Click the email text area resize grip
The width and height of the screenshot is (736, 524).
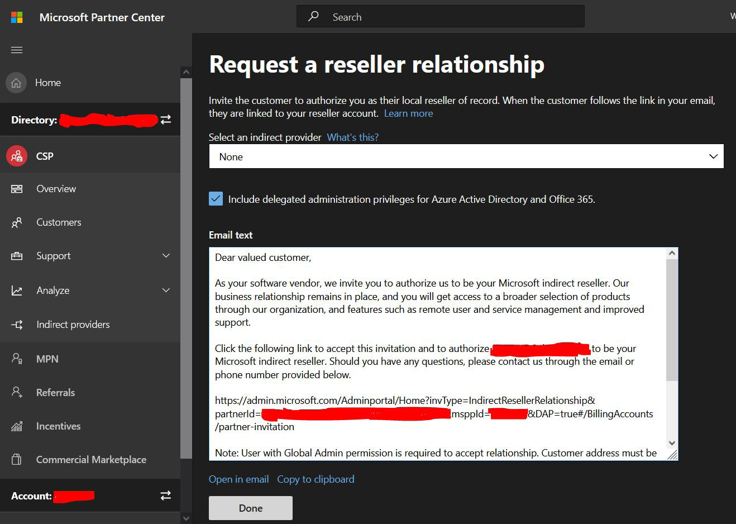click(672, 455)
